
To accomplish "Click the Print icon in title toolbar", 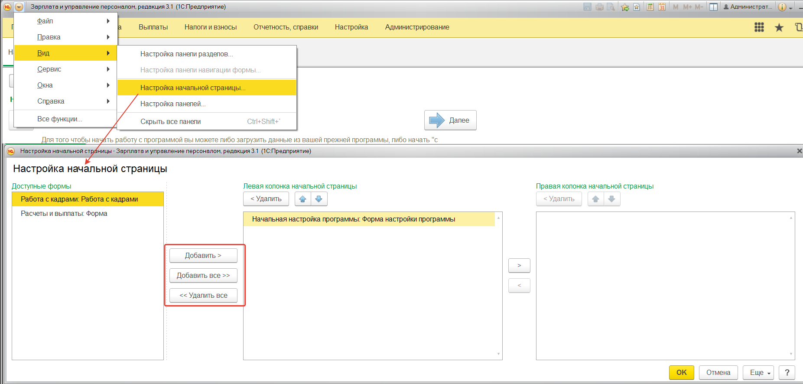I will [599, 7].
